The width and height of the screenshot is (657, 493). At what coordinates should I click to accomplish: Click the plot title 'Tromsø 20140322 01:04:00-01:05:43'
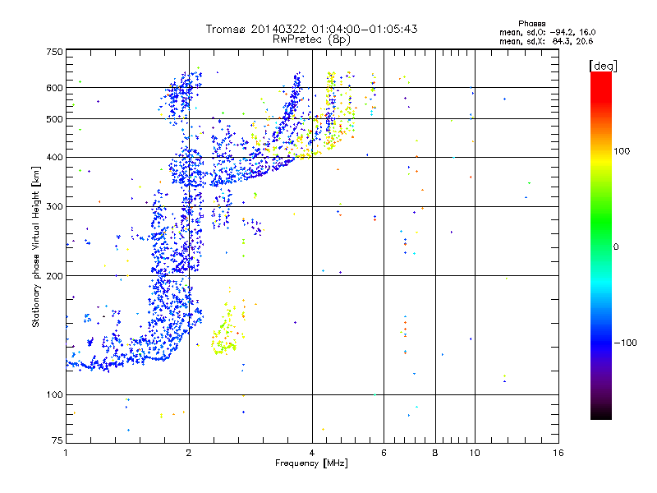point(311,29)
